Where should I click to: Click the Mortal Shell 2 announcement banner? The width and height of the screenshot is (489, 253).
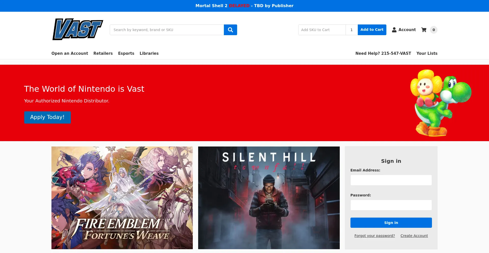point(244,6)
